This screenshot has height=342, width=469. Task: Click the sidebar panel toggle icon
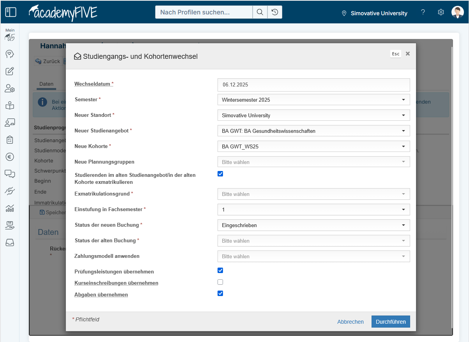(11, 12)
